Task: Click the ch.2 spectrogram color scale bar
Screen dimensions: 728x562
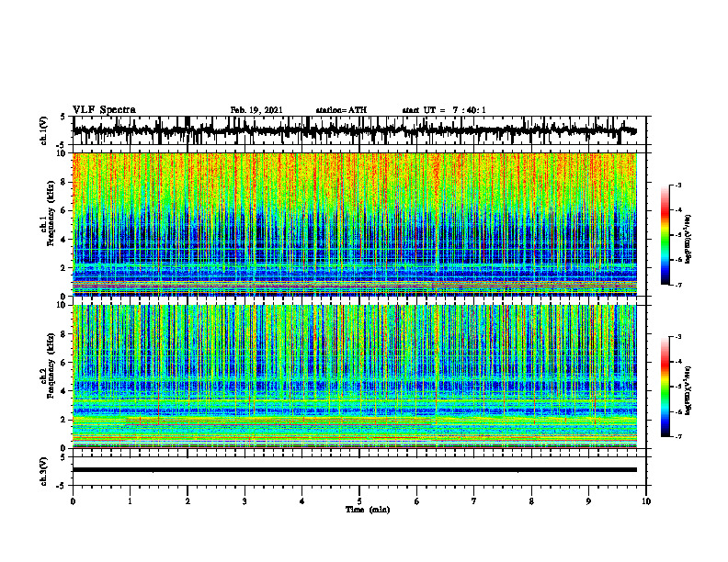Action: pos(665,387)
